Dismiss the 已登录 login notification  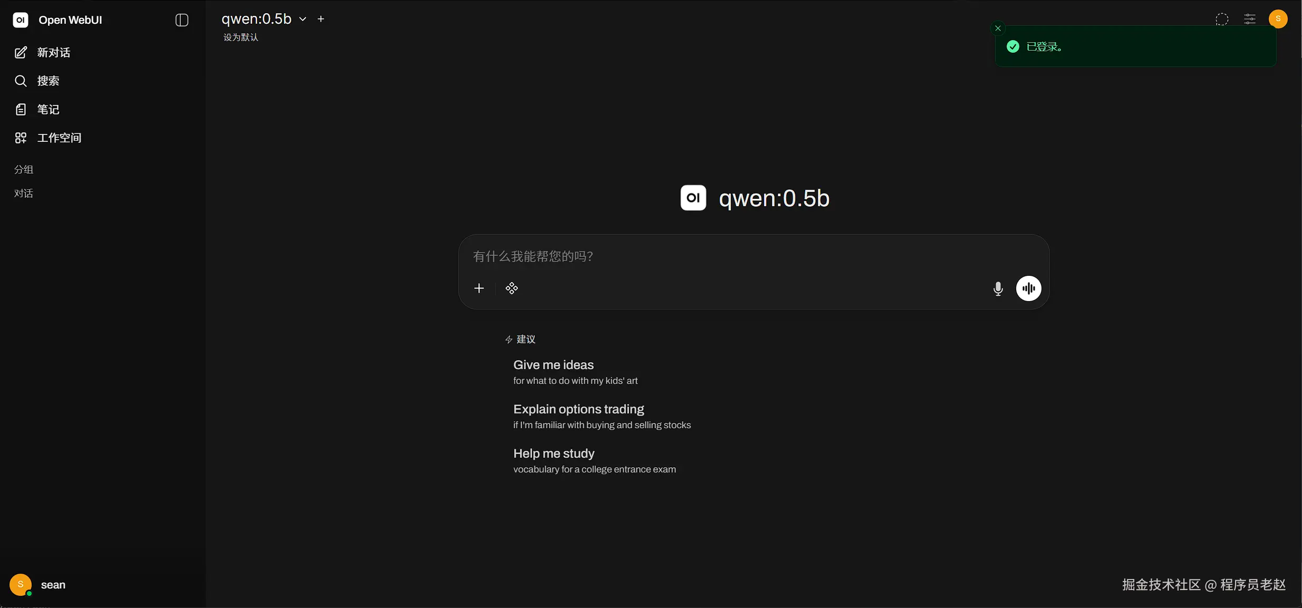997,28
